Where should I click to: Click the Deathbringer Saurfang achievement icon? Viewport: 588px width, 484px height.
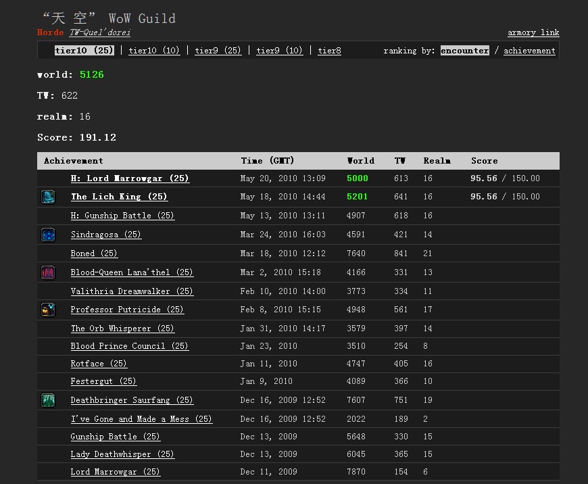click(48, 400)
